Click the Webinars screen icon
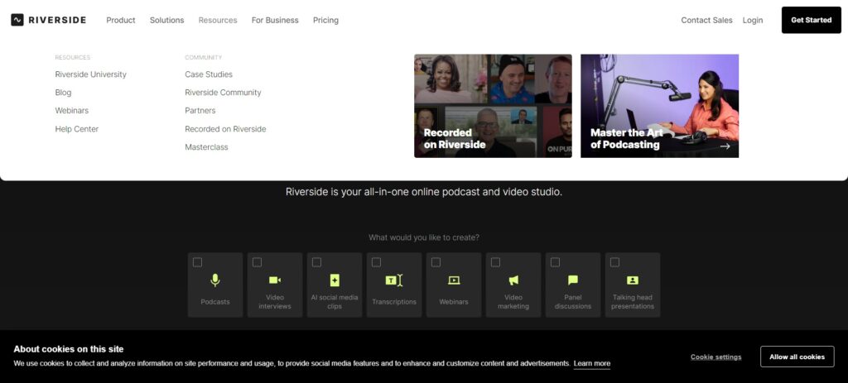The image size is (848, 383). [x=454, y=280]
